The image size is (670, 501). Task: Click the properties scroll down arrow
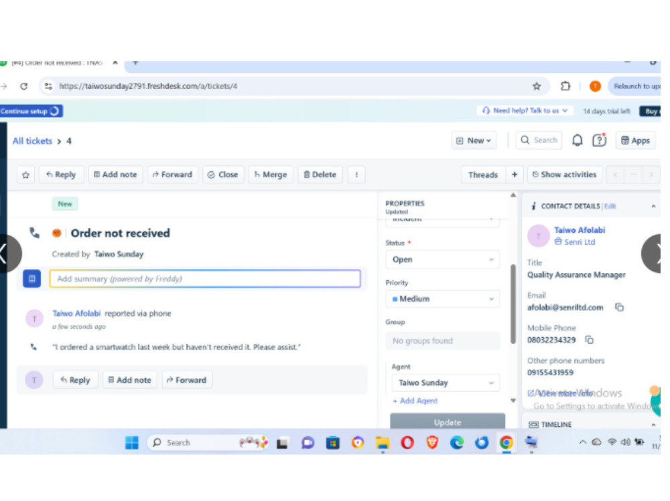[513, 401]
